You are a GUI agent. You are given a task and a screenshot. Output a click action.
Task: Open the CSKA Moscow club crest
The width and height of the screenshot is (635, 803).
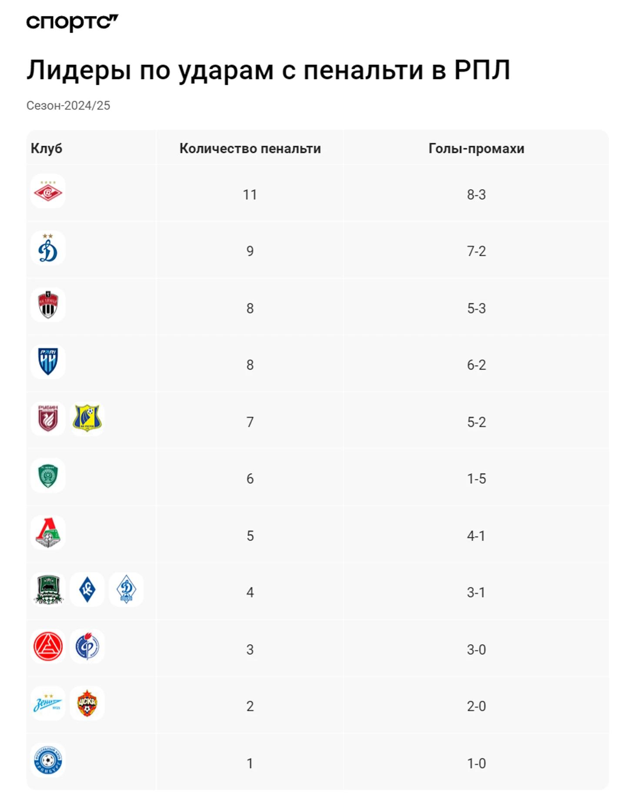click(87, 703)
